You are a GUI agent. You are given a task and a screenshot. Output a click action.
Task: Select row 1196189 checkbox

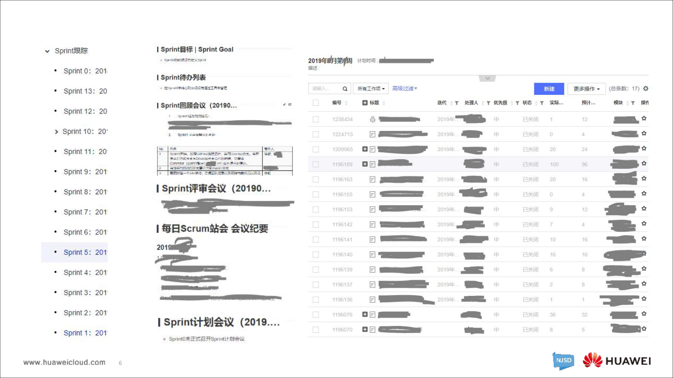(x=316, y=164)
